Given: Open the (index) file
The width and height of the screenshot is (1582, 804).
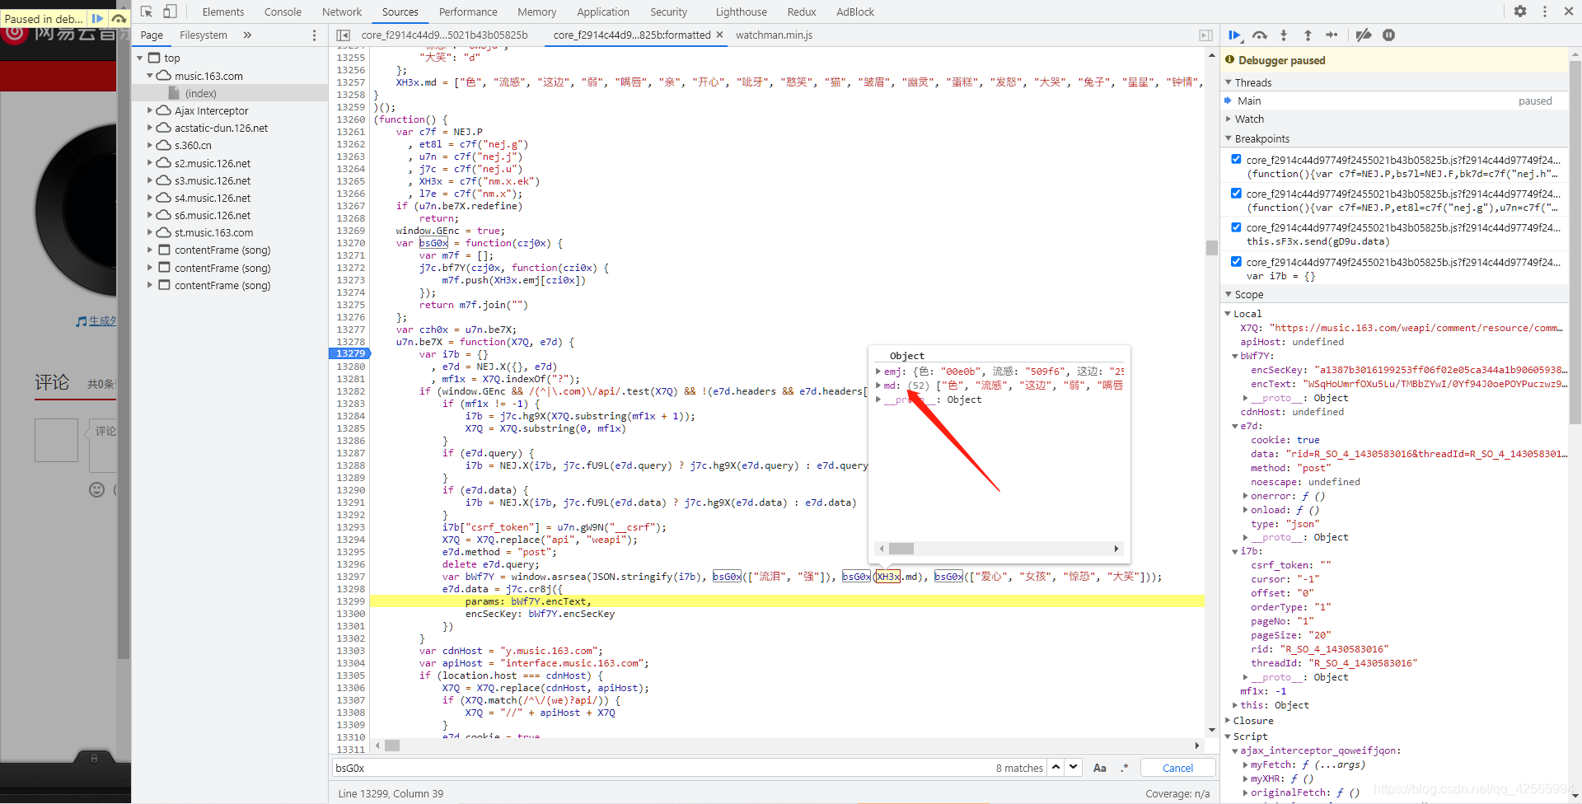Looking at the screenshot, I should click(x=200, y=93).
